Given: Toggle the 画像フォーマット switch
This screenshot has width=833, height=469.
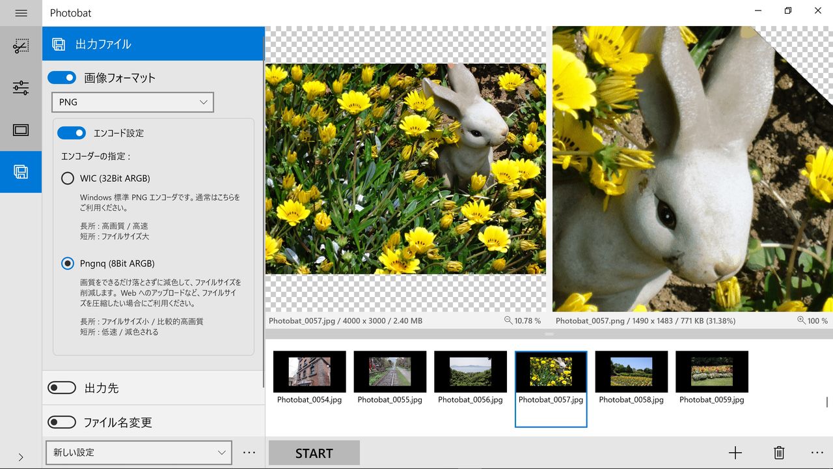Looking at the screenshot, I should click(62, 78).
